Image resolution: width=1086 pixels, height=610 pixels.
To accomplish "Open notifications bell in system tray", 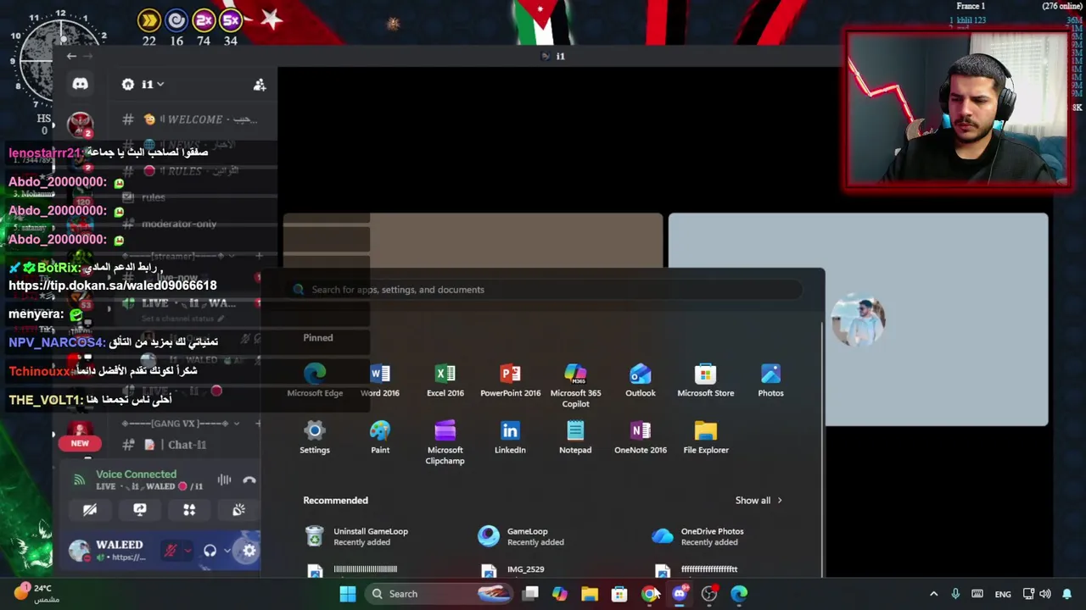I will (1067, 594).
